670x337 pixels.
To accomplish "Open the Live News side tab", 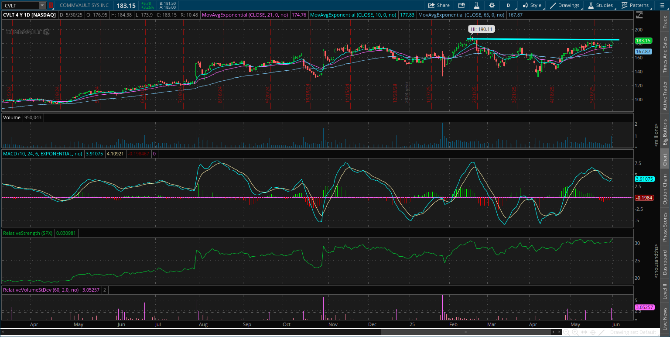I will (665, 318).
